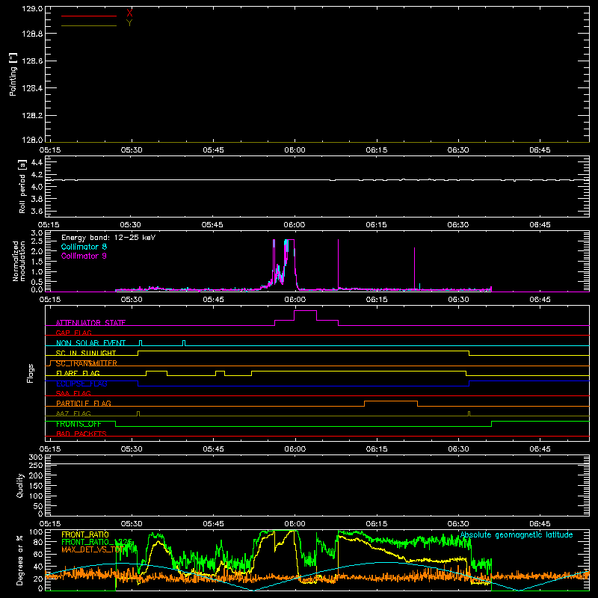Click the raised orange particle flag segment
Viewport: 598px width, 598px height.
[391, 401]
